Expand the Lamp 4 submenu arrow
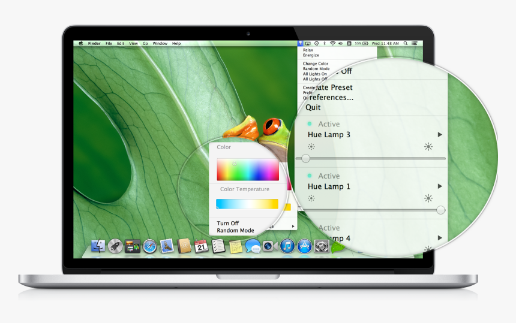Viewport: 516px width, 323px height. [440, 238]
